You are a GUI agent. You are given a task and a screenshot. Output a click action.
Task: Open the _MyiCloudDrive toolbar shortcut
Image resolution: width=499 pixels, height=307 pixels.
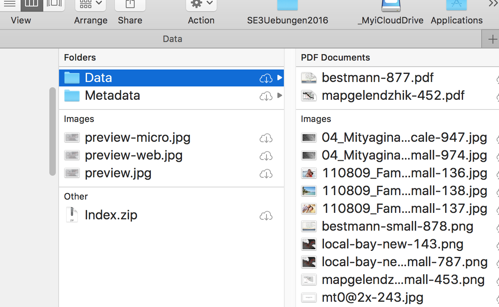tap(391, 6)
